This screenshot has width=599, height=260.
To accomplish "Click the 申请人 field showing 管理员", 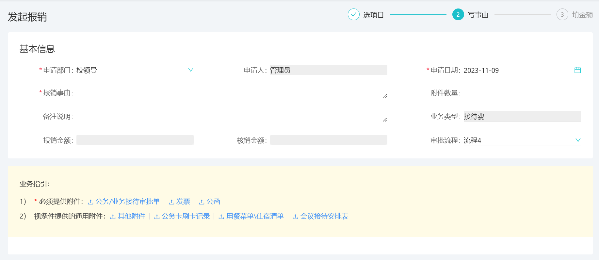I will point(329,70).
